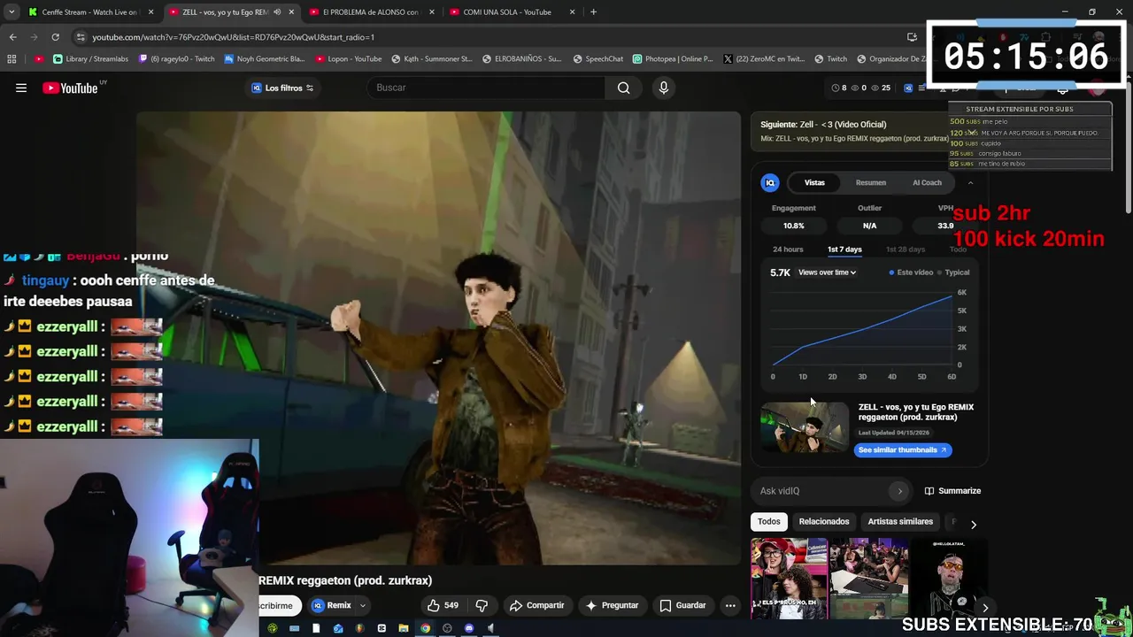The width and height of the screenshot is (1133, 637).
Task: Open the Views over time dropdown
Action: 827,272
